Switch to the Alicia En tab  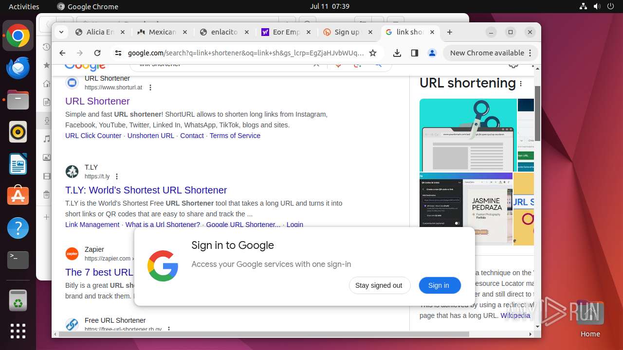100,32
